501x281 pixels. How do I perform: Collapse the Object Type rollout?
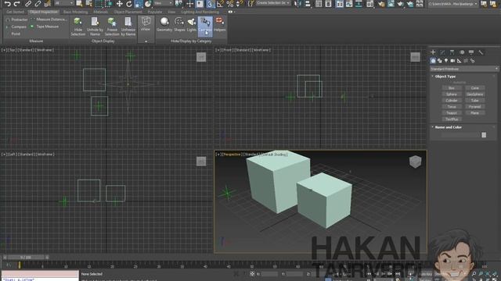point(445,76)
